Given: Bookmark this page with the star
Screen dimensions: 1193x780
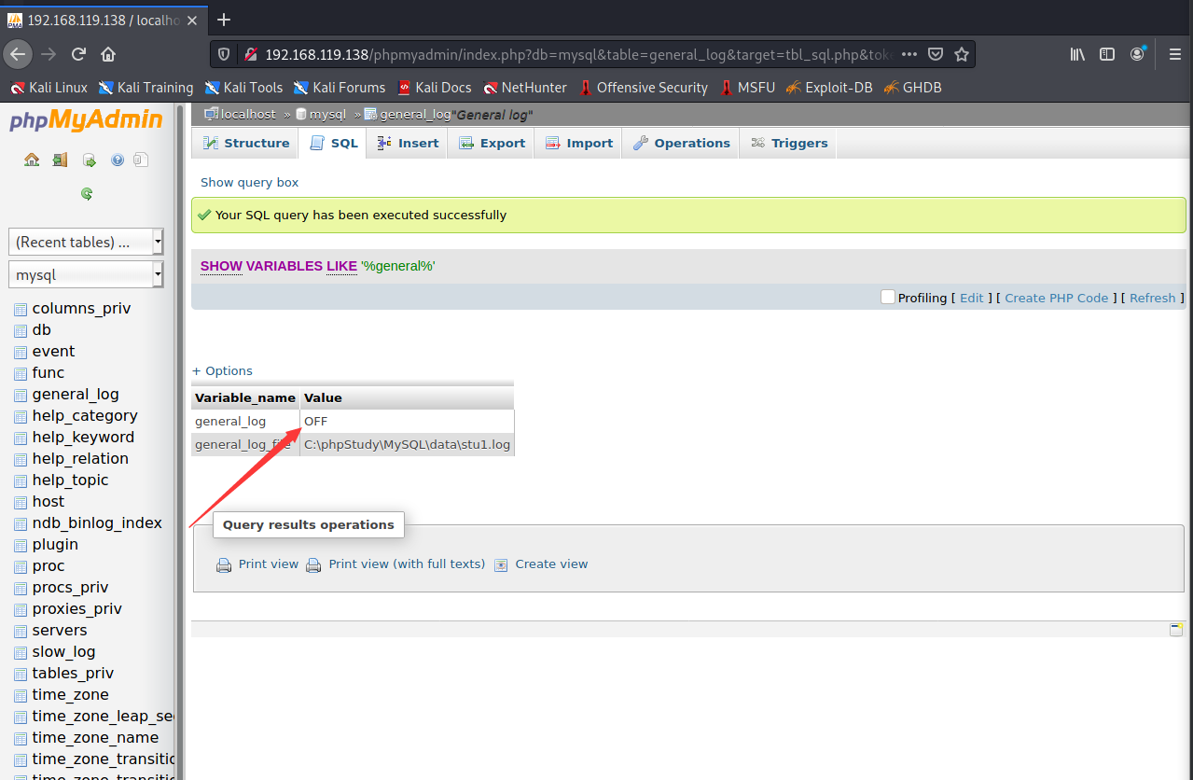Looking at the screenshot, I should (x=962, y=54).
